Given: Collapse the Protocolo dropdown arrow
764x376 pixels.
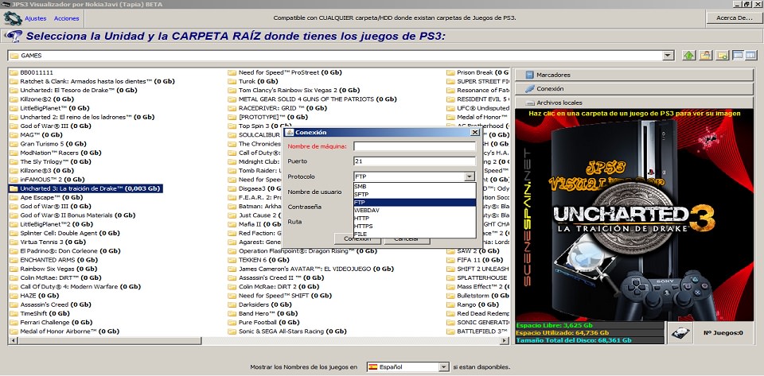Looking at the screenshot, I should [x=470, y=176].
